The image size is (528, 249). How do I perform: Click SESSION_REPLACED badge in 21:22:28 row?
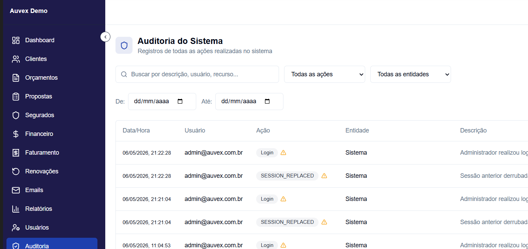(x=287, y=176)
